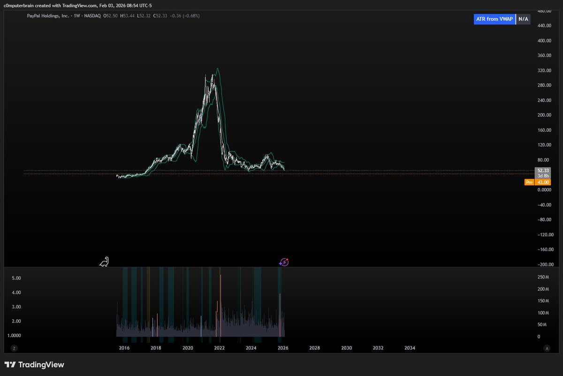Screen dimensions: 563x376
Task: Click the low value "L52.32"
Action: coord(145,16)
